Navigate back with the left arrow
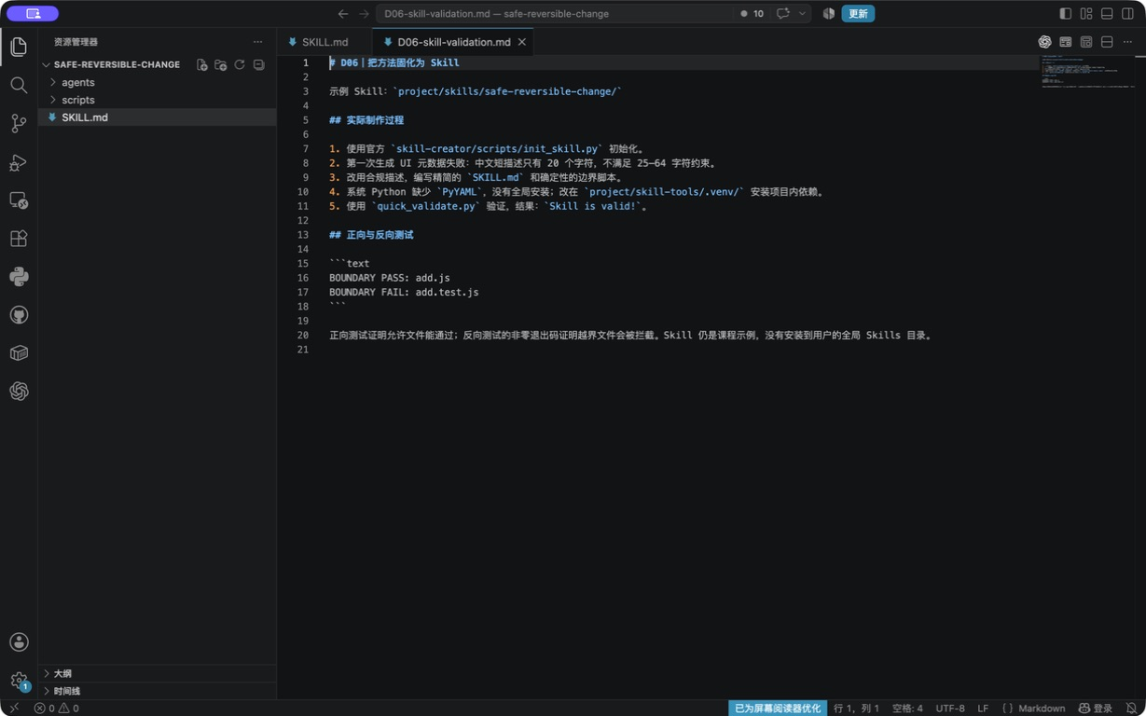The width and height of the screenshot is (1146, 716). point(343,14)
